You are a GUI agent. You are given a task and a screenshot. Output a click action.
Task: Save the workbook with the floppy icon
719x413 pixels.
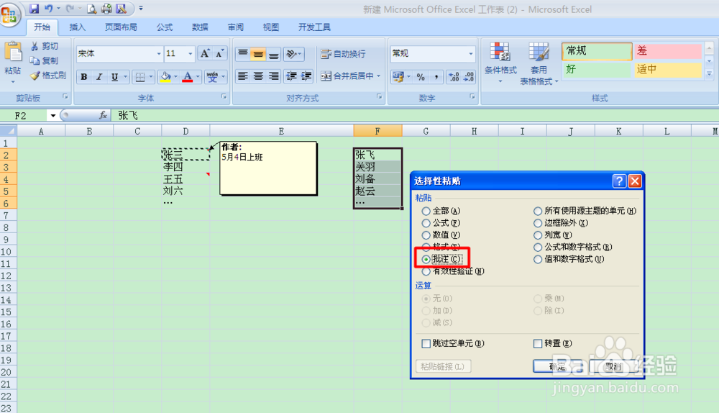click(x=34, y=8)
